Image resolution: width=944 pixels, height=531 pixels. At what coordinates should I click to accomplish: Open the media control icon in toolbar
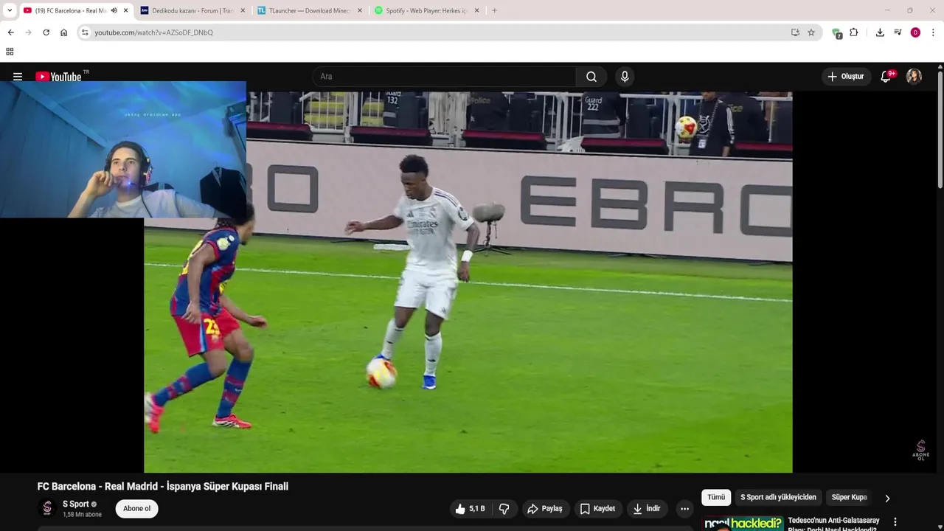coord(898,32)
